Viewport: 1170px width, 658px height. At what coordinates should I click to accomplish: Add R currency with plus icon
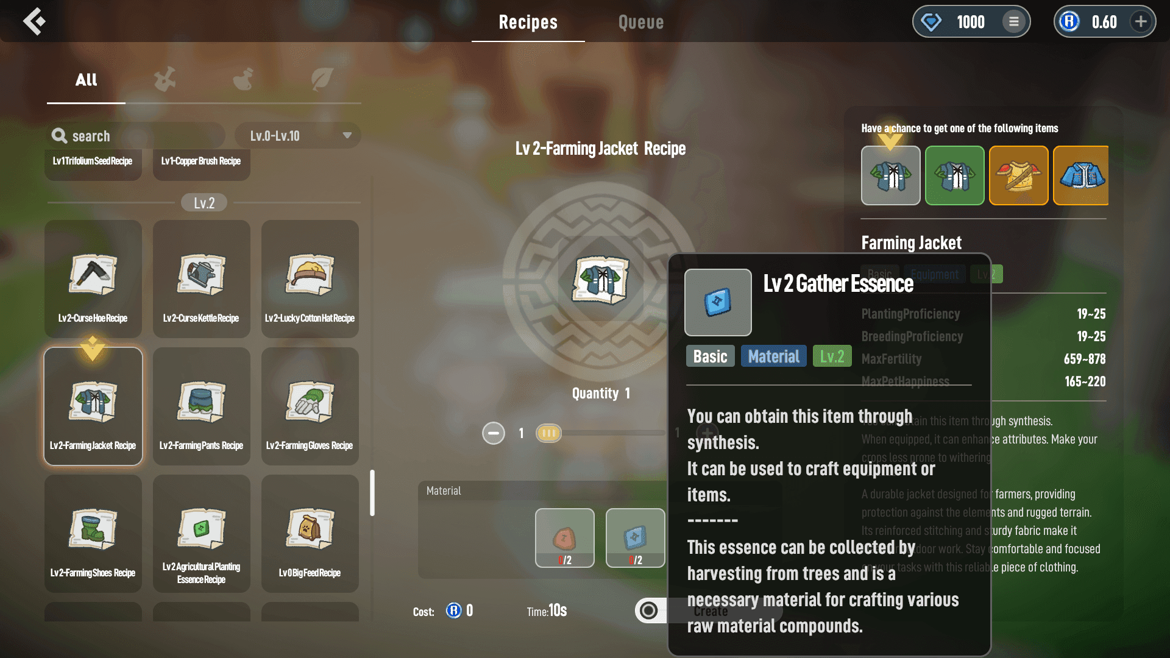click(x=1140, y=22)
